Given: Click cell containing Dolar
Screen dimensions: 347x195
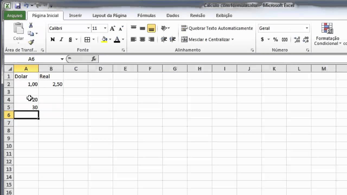Looking at the screenshot, I should [26, 76].
